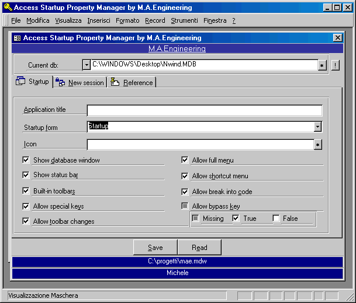Screen dimensions: 356x303
Task: Click the form icon in inner title bar
Action: [17, 37]
